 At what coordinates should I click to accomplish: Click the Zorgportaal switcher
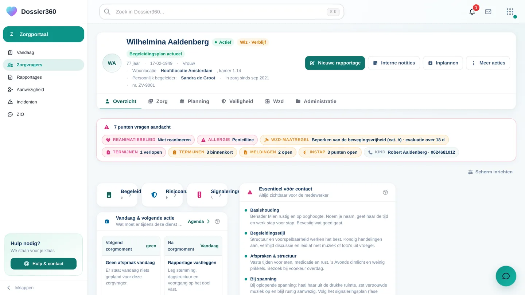[x=43, y=34]
